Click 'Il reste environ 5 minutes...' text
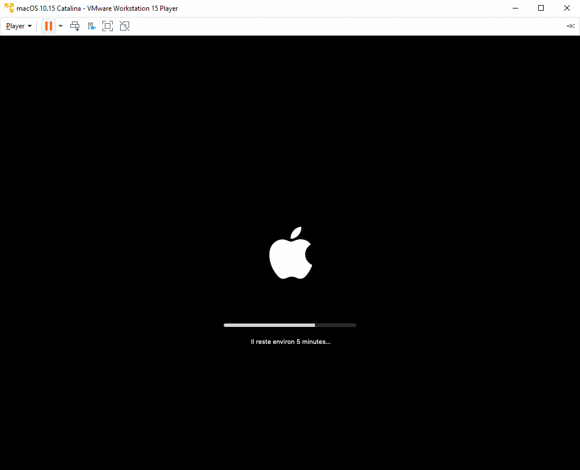The height and width of the screenshot is (470, 580). click(x=291, y=342)
